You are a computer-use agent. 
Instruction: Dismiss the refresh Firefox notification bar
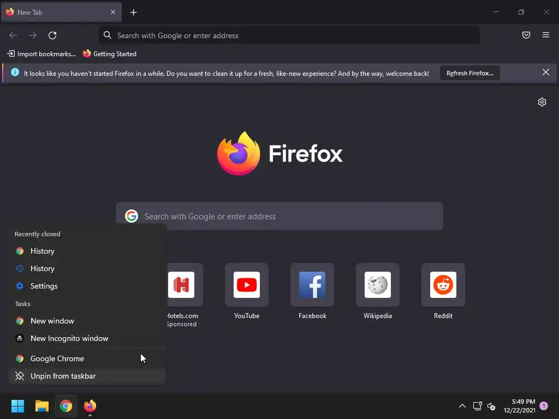(546, 73)
